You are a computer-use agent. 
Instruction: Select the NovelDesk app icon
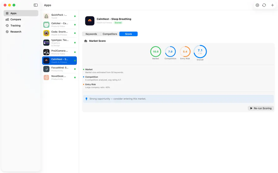[46, 78]
